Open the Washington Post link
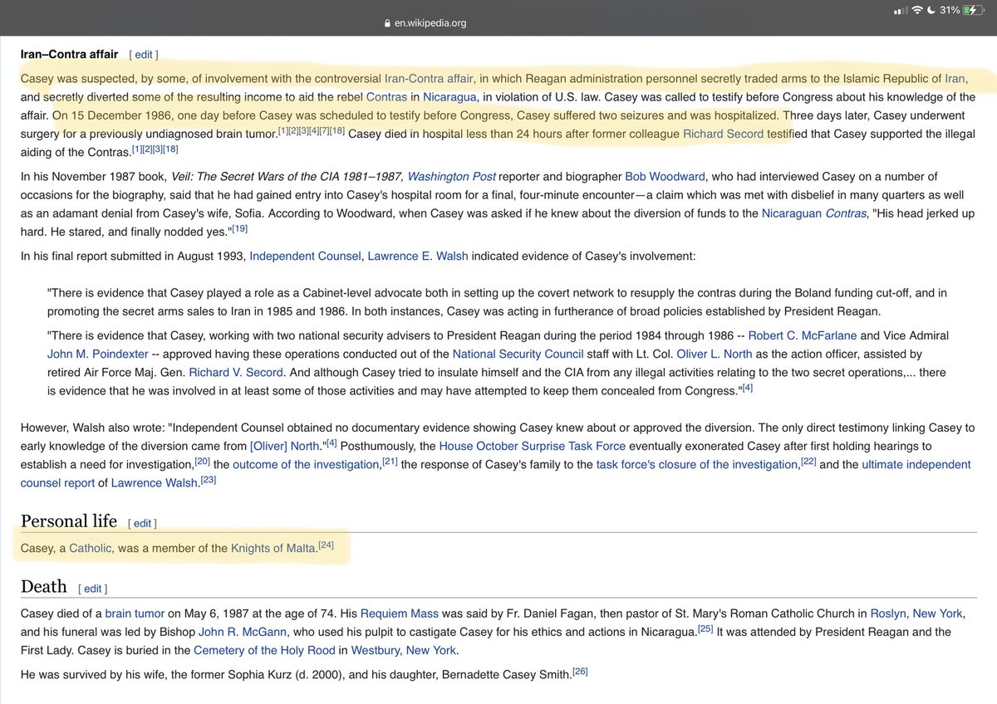This screenshot has width=997, height=704. 451,177
